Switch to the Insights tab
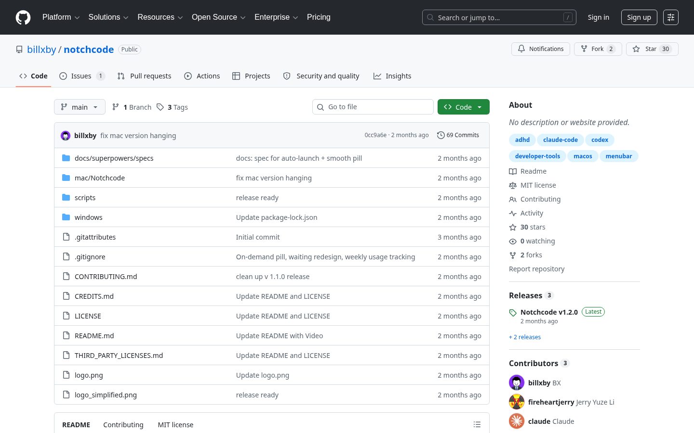 click(392, 76)
